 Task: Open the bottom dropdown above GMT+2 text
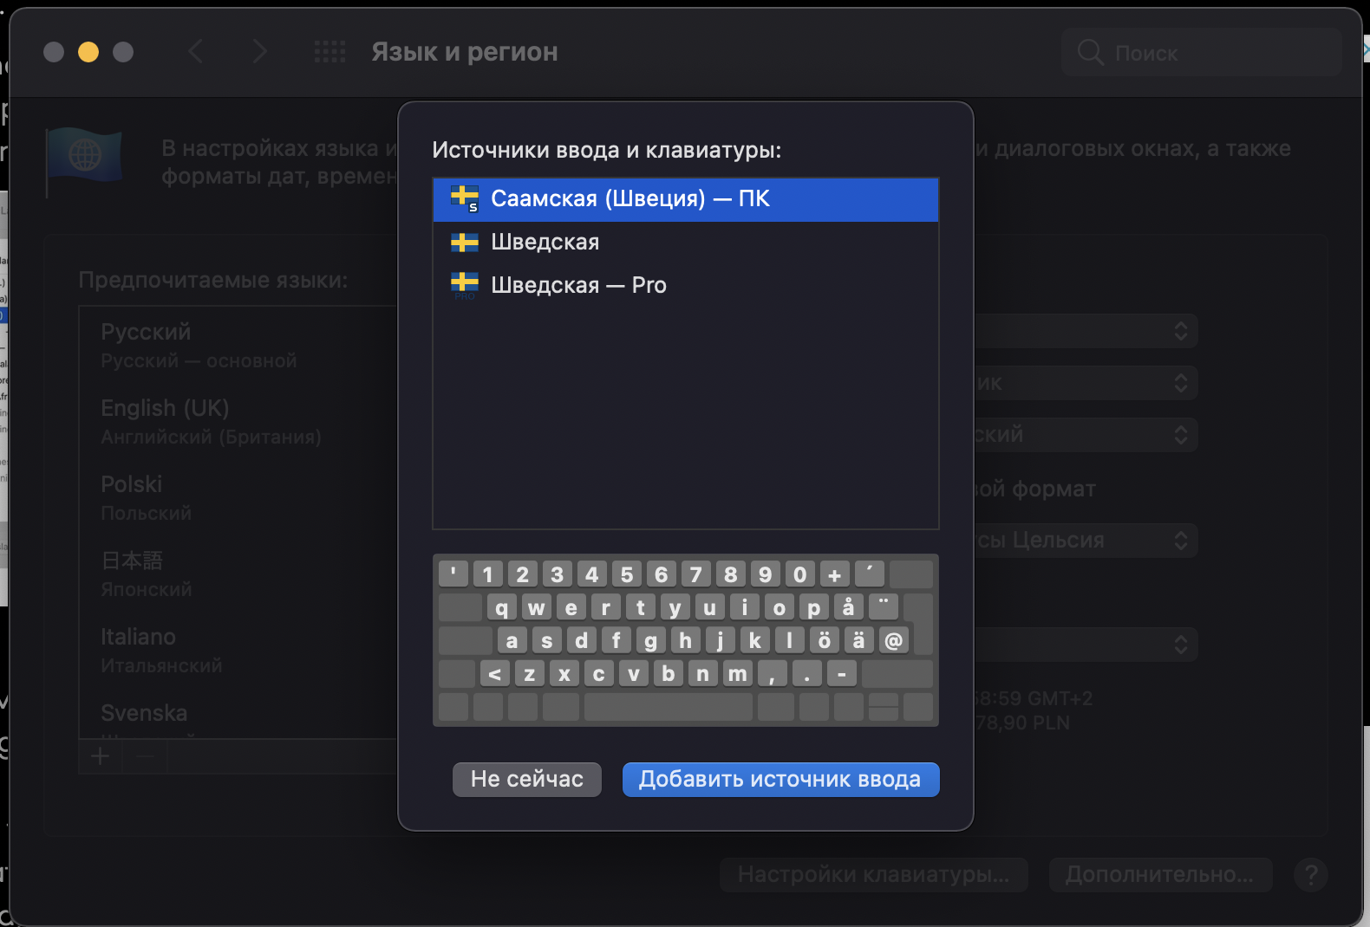1086,645
